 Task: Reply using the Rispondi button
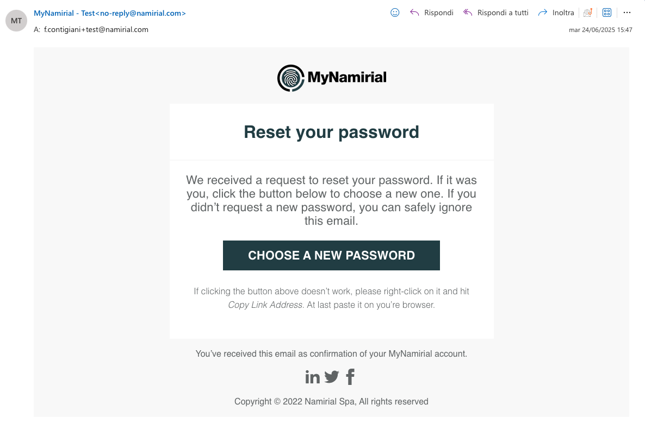432,12
